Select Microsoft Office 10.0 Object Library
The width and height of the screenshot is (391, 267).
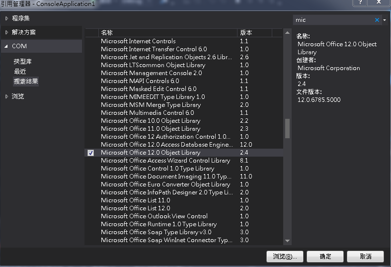(x=184, y=121)
